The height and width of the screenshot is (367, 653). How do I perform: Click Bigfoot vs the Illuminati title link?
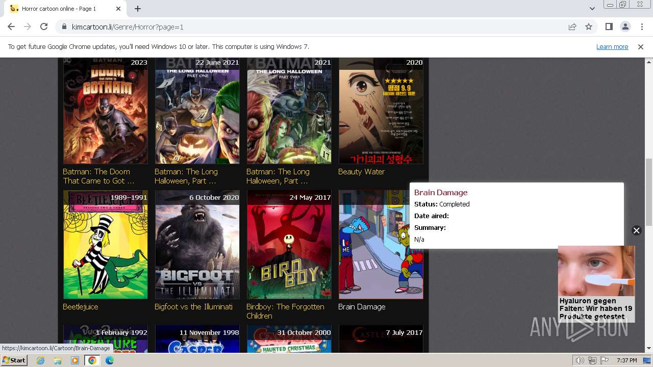(193, 307)
